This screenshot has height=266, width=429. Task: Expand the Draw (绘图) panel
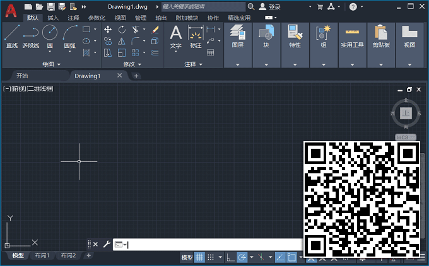(x=52, y=64)
